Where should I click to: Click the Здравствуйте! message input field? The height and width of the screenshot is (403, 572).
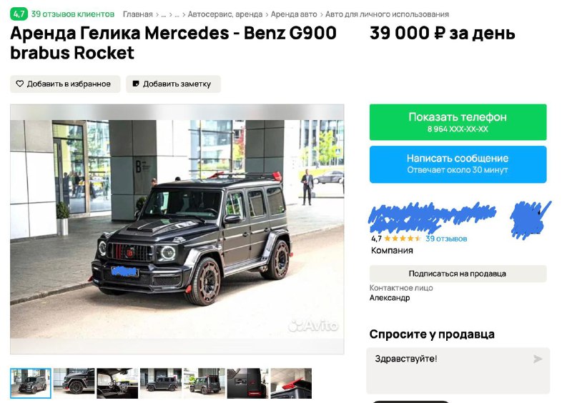(458, 371)
